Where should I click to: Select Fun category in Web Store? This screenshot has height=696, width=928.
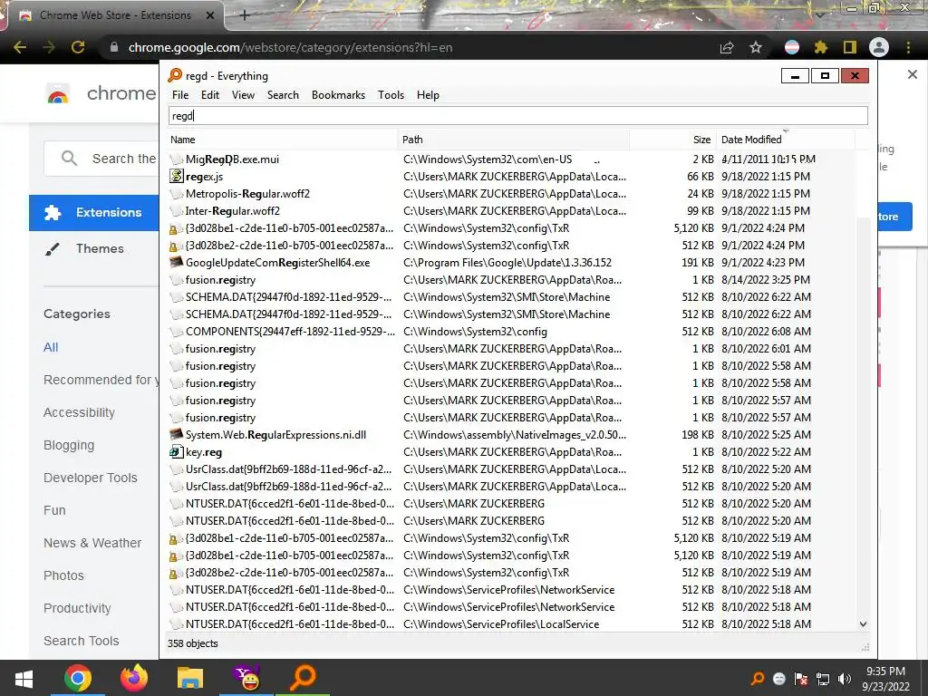(x=54, y=510)
